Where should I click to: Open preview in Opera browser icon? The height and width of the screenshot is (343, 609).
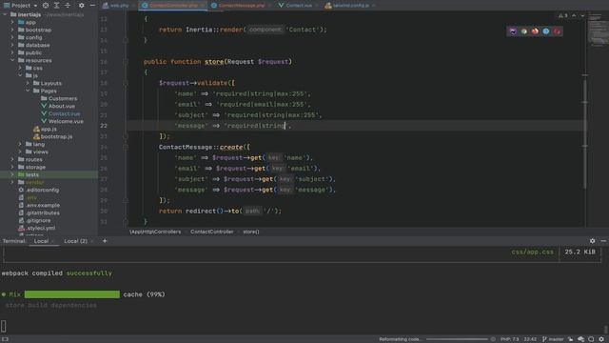click(x=557, y=31)
